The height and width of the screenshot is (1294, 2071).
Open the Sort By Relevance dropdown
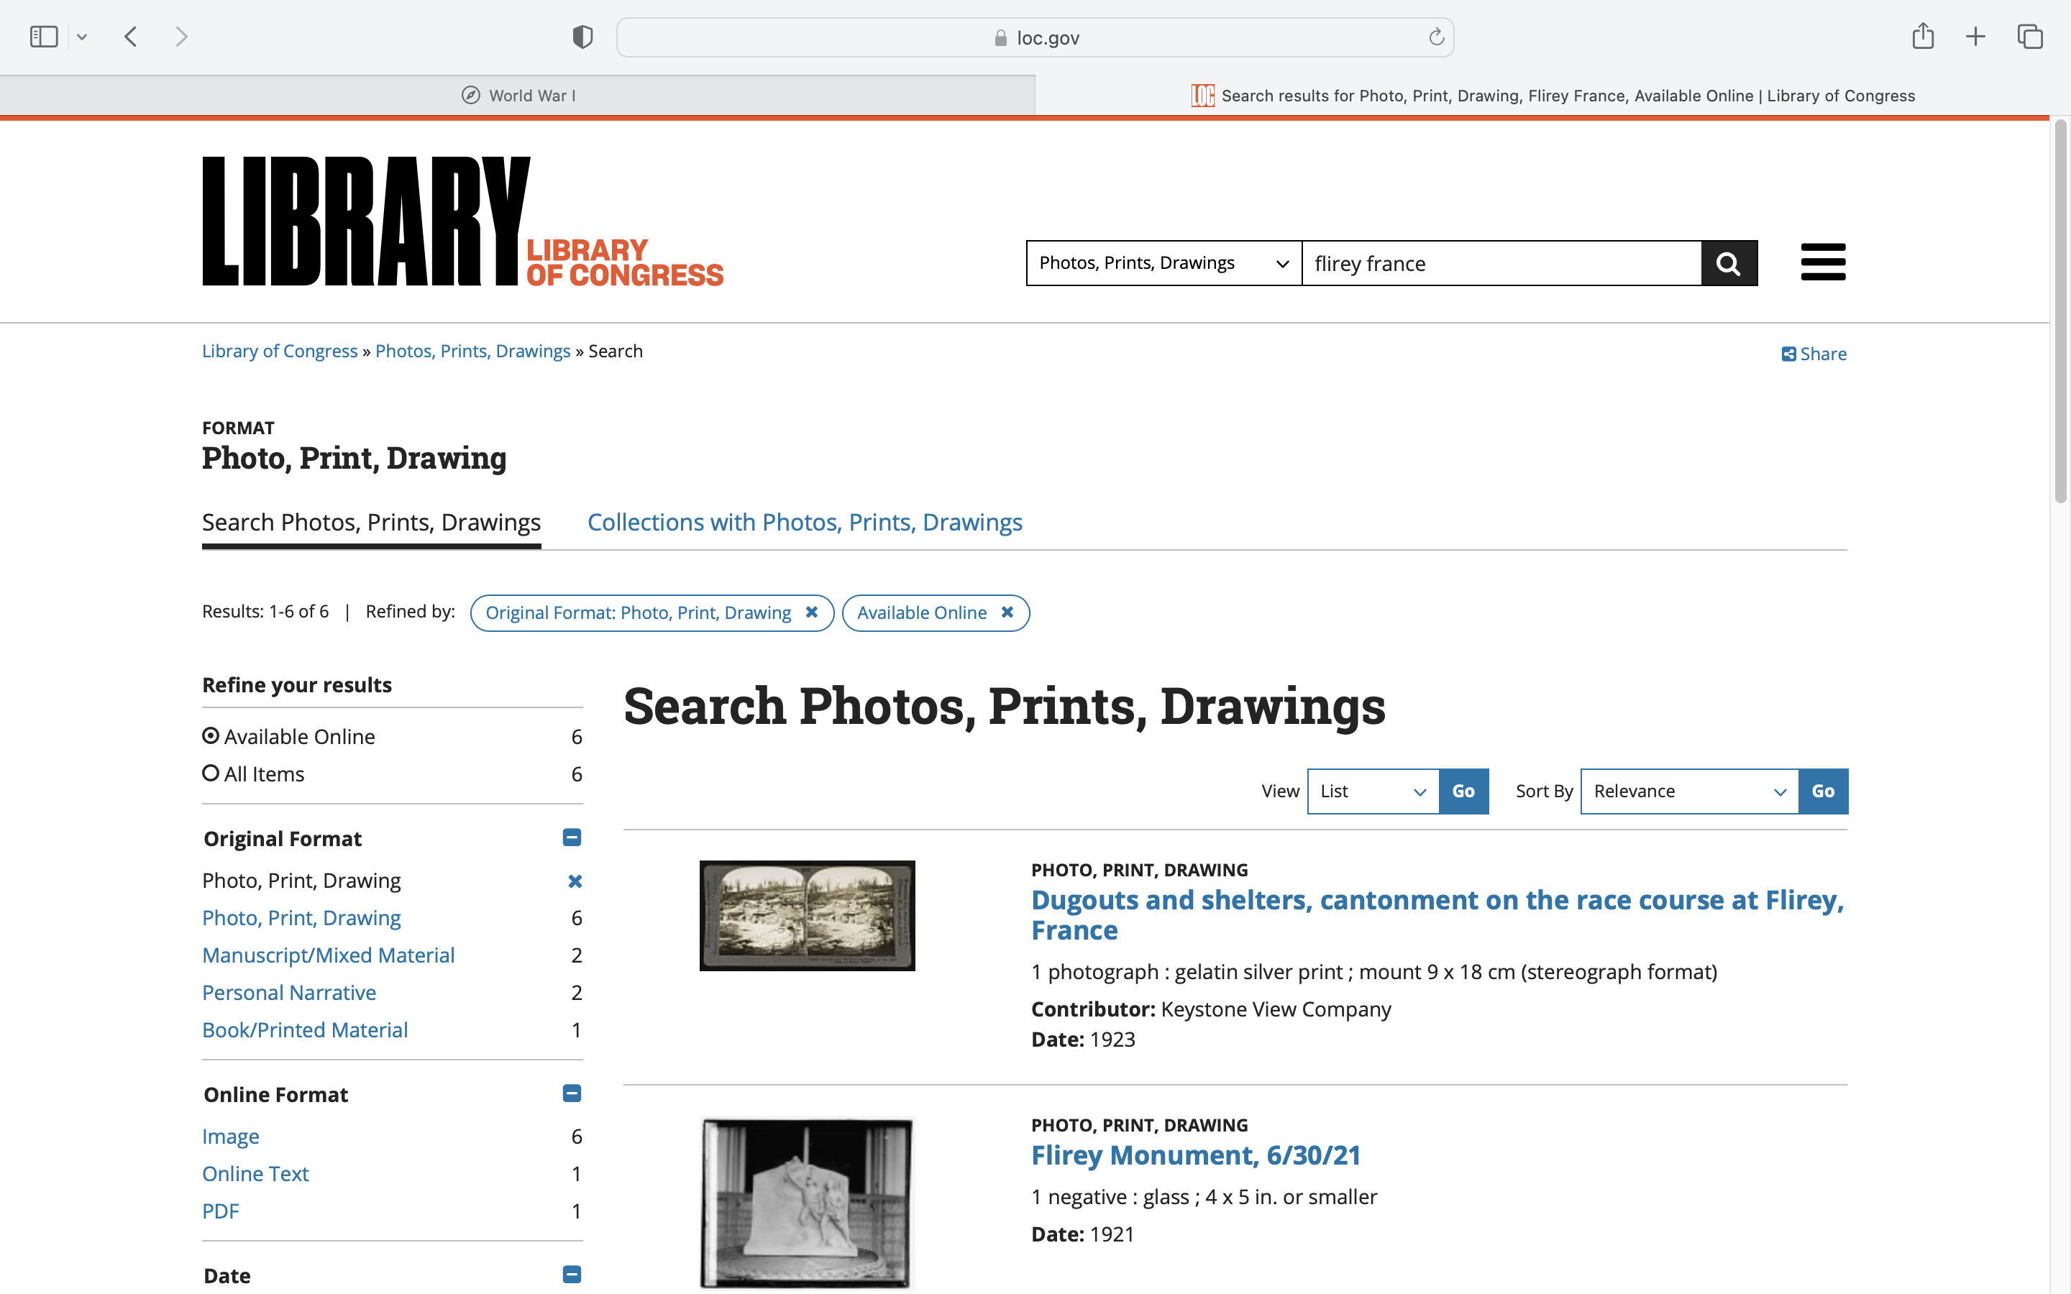coord(1688,791)
